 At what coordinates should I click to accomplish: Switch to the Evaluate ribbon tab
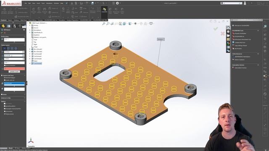coord(40,20)
